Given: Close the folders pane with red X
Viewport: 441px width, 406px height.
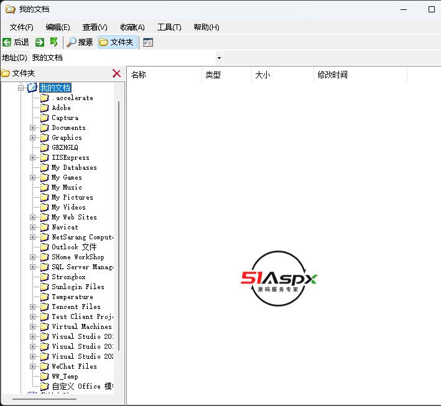Looking at the screenshot, I should (116, 73).
